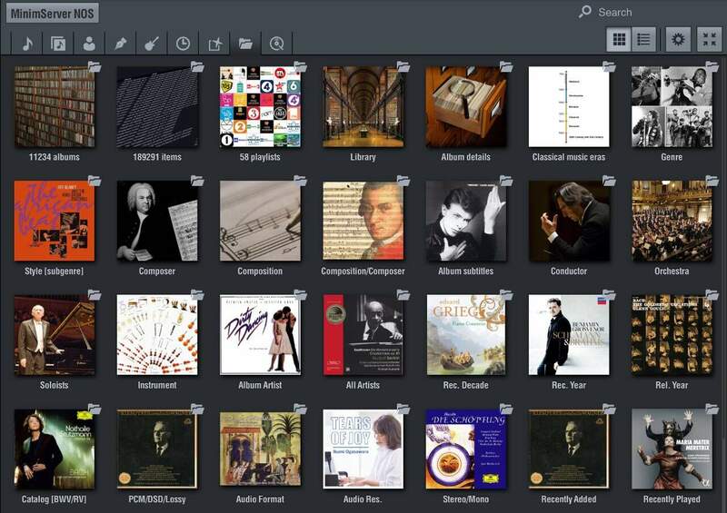Open settings gear
The width and height of the screenshot is (727, 513).
678,39
